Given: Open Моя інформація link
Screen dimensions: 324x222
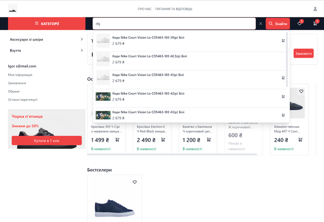Looking at the screenshot, I should pos(20,75).
